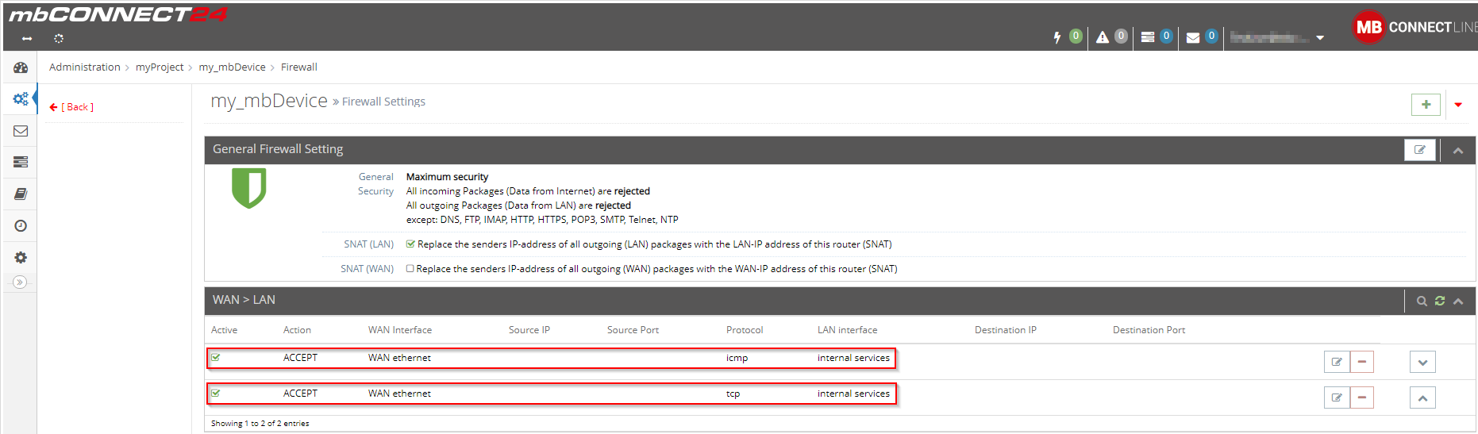Open the dashboard gauge icon in sidebar
This screenshot has width=1478, height=434.
pyautogui.click(x=21, y=67)
